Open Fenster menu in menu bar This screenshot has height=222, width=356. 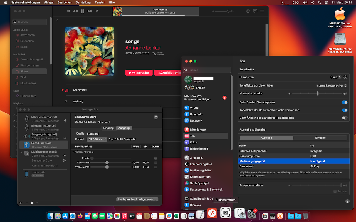[99, 2]
